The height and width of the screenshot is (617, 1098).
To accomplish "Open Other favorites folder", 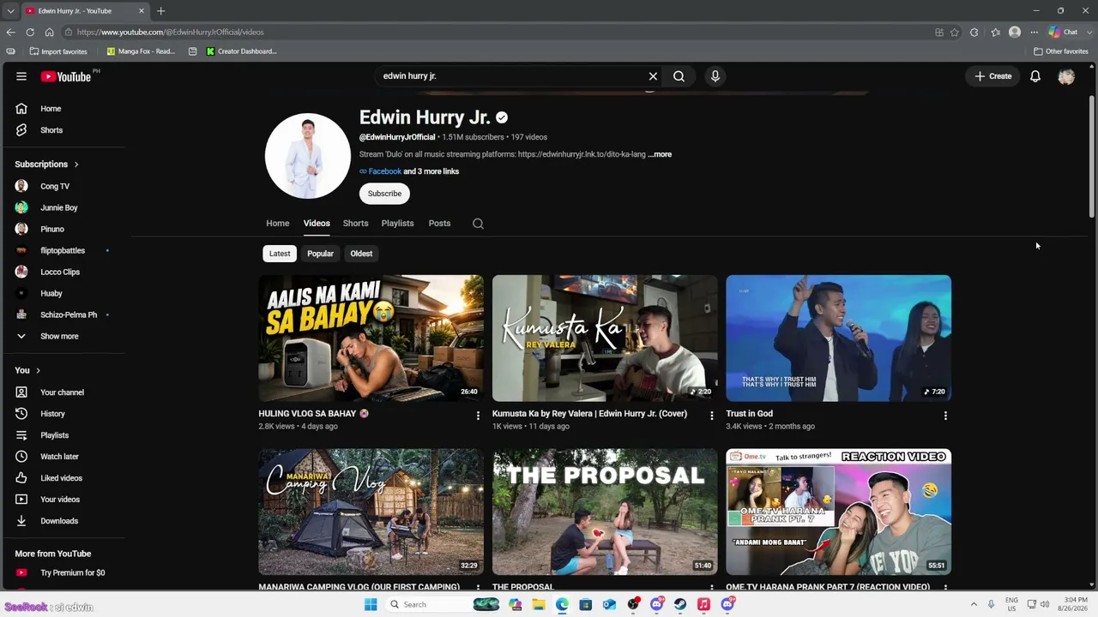I will click(x=1061, y=51).
